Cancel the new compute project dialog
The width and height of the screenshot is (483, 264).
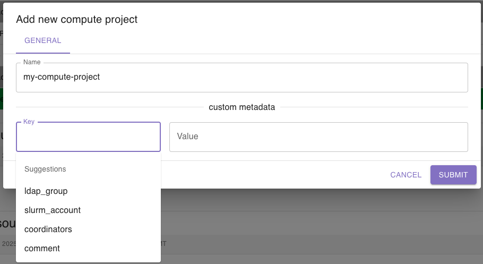point(406,175)
